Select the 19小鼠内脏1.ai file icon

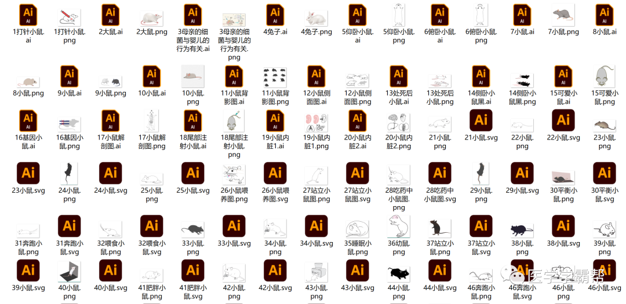[275, 121]
